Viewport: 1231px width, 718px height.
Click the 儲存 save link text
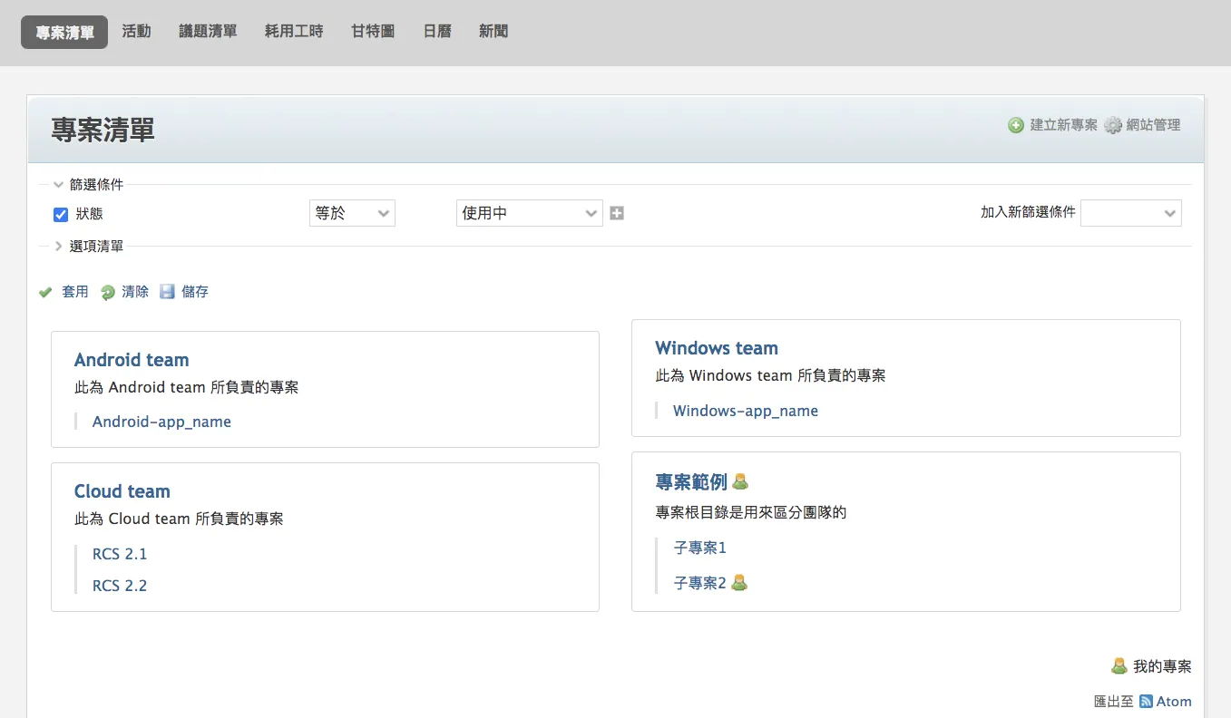pos(195,292)
